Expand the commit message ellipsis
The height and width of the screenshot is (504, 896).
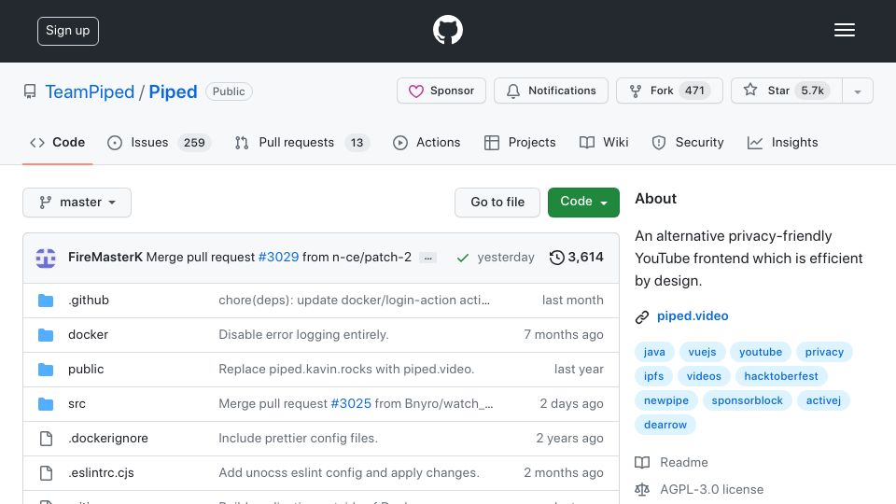click(428, 259)
